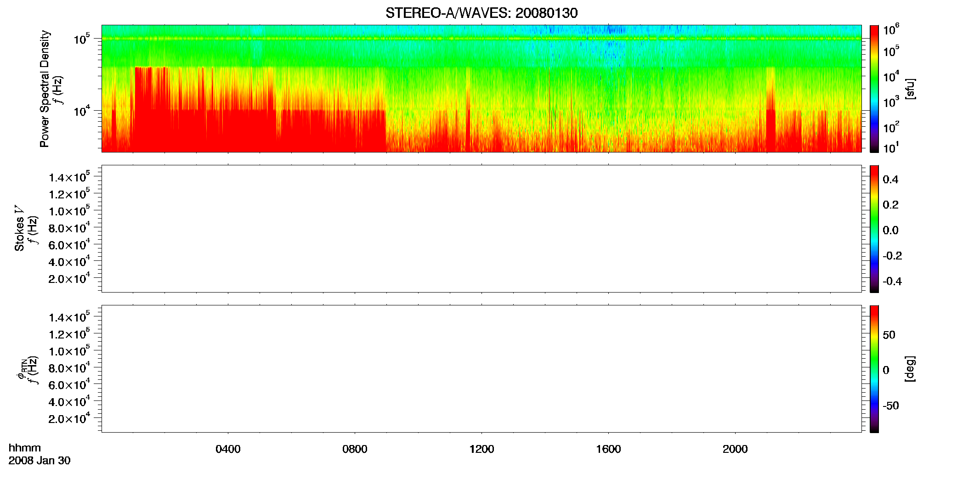Click the 10^1 tick on the sfu colorbar

pos(891,148)
